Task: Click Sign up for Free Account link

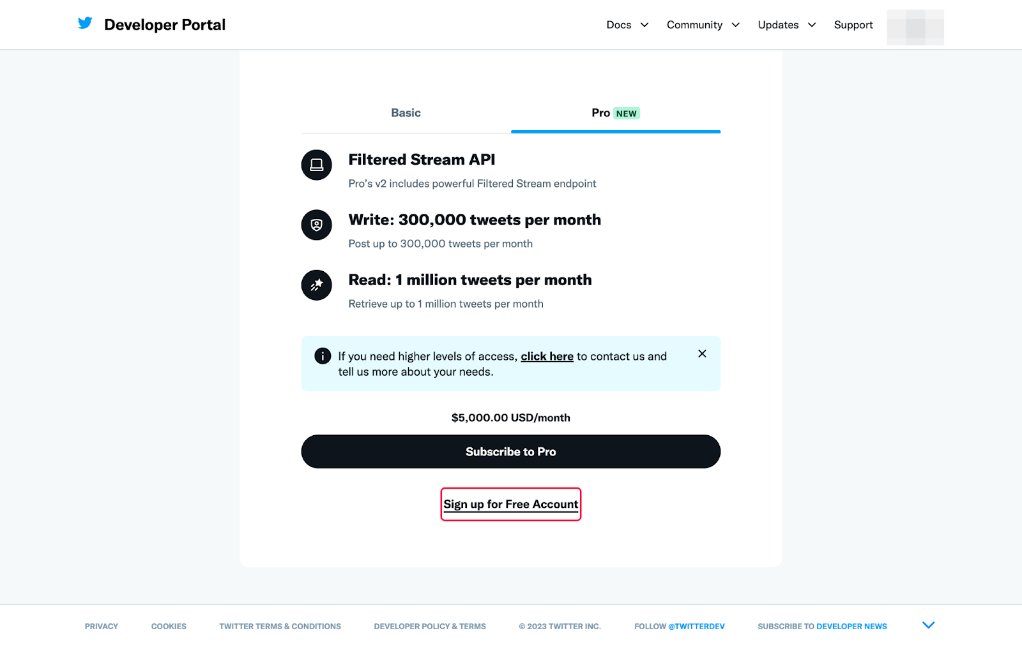Action: 511,504
